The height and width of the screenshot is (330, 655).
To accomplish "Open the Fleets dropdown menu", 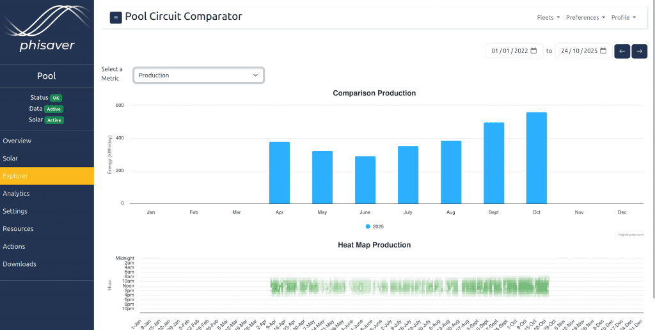I will pos(548,17).
